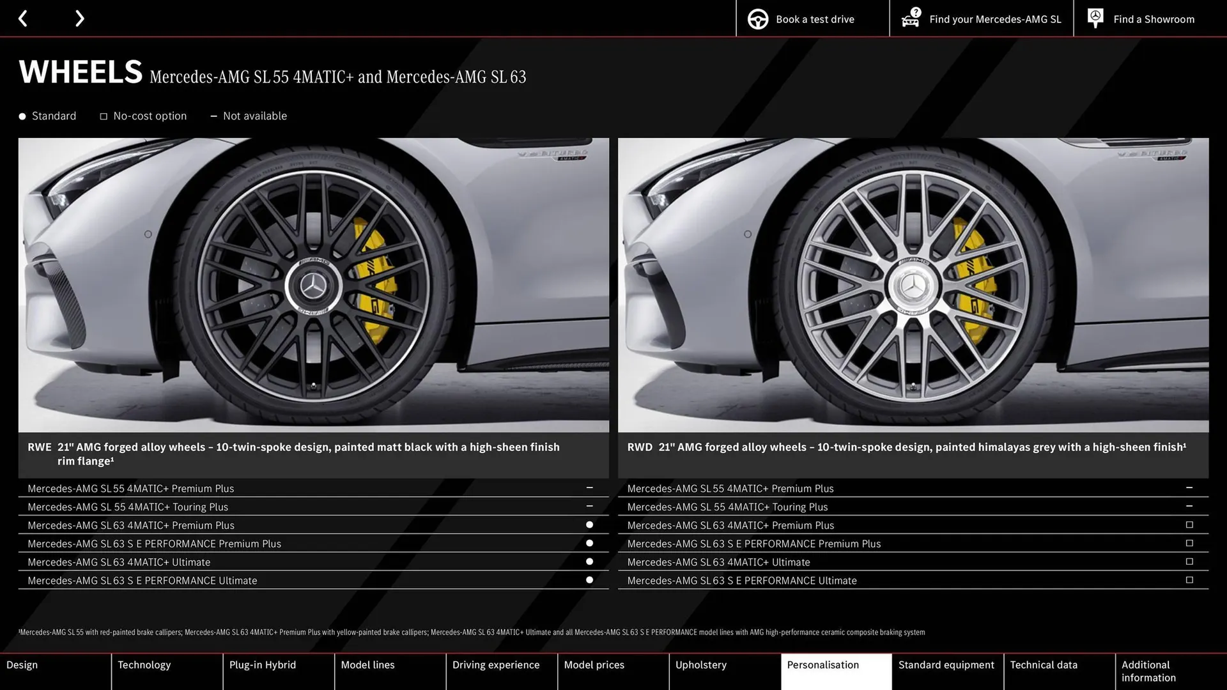
Task: Toggle no-cost option for SL 63 4MATIC+ Ultimate grey wheel
Action: (1189, 562)
